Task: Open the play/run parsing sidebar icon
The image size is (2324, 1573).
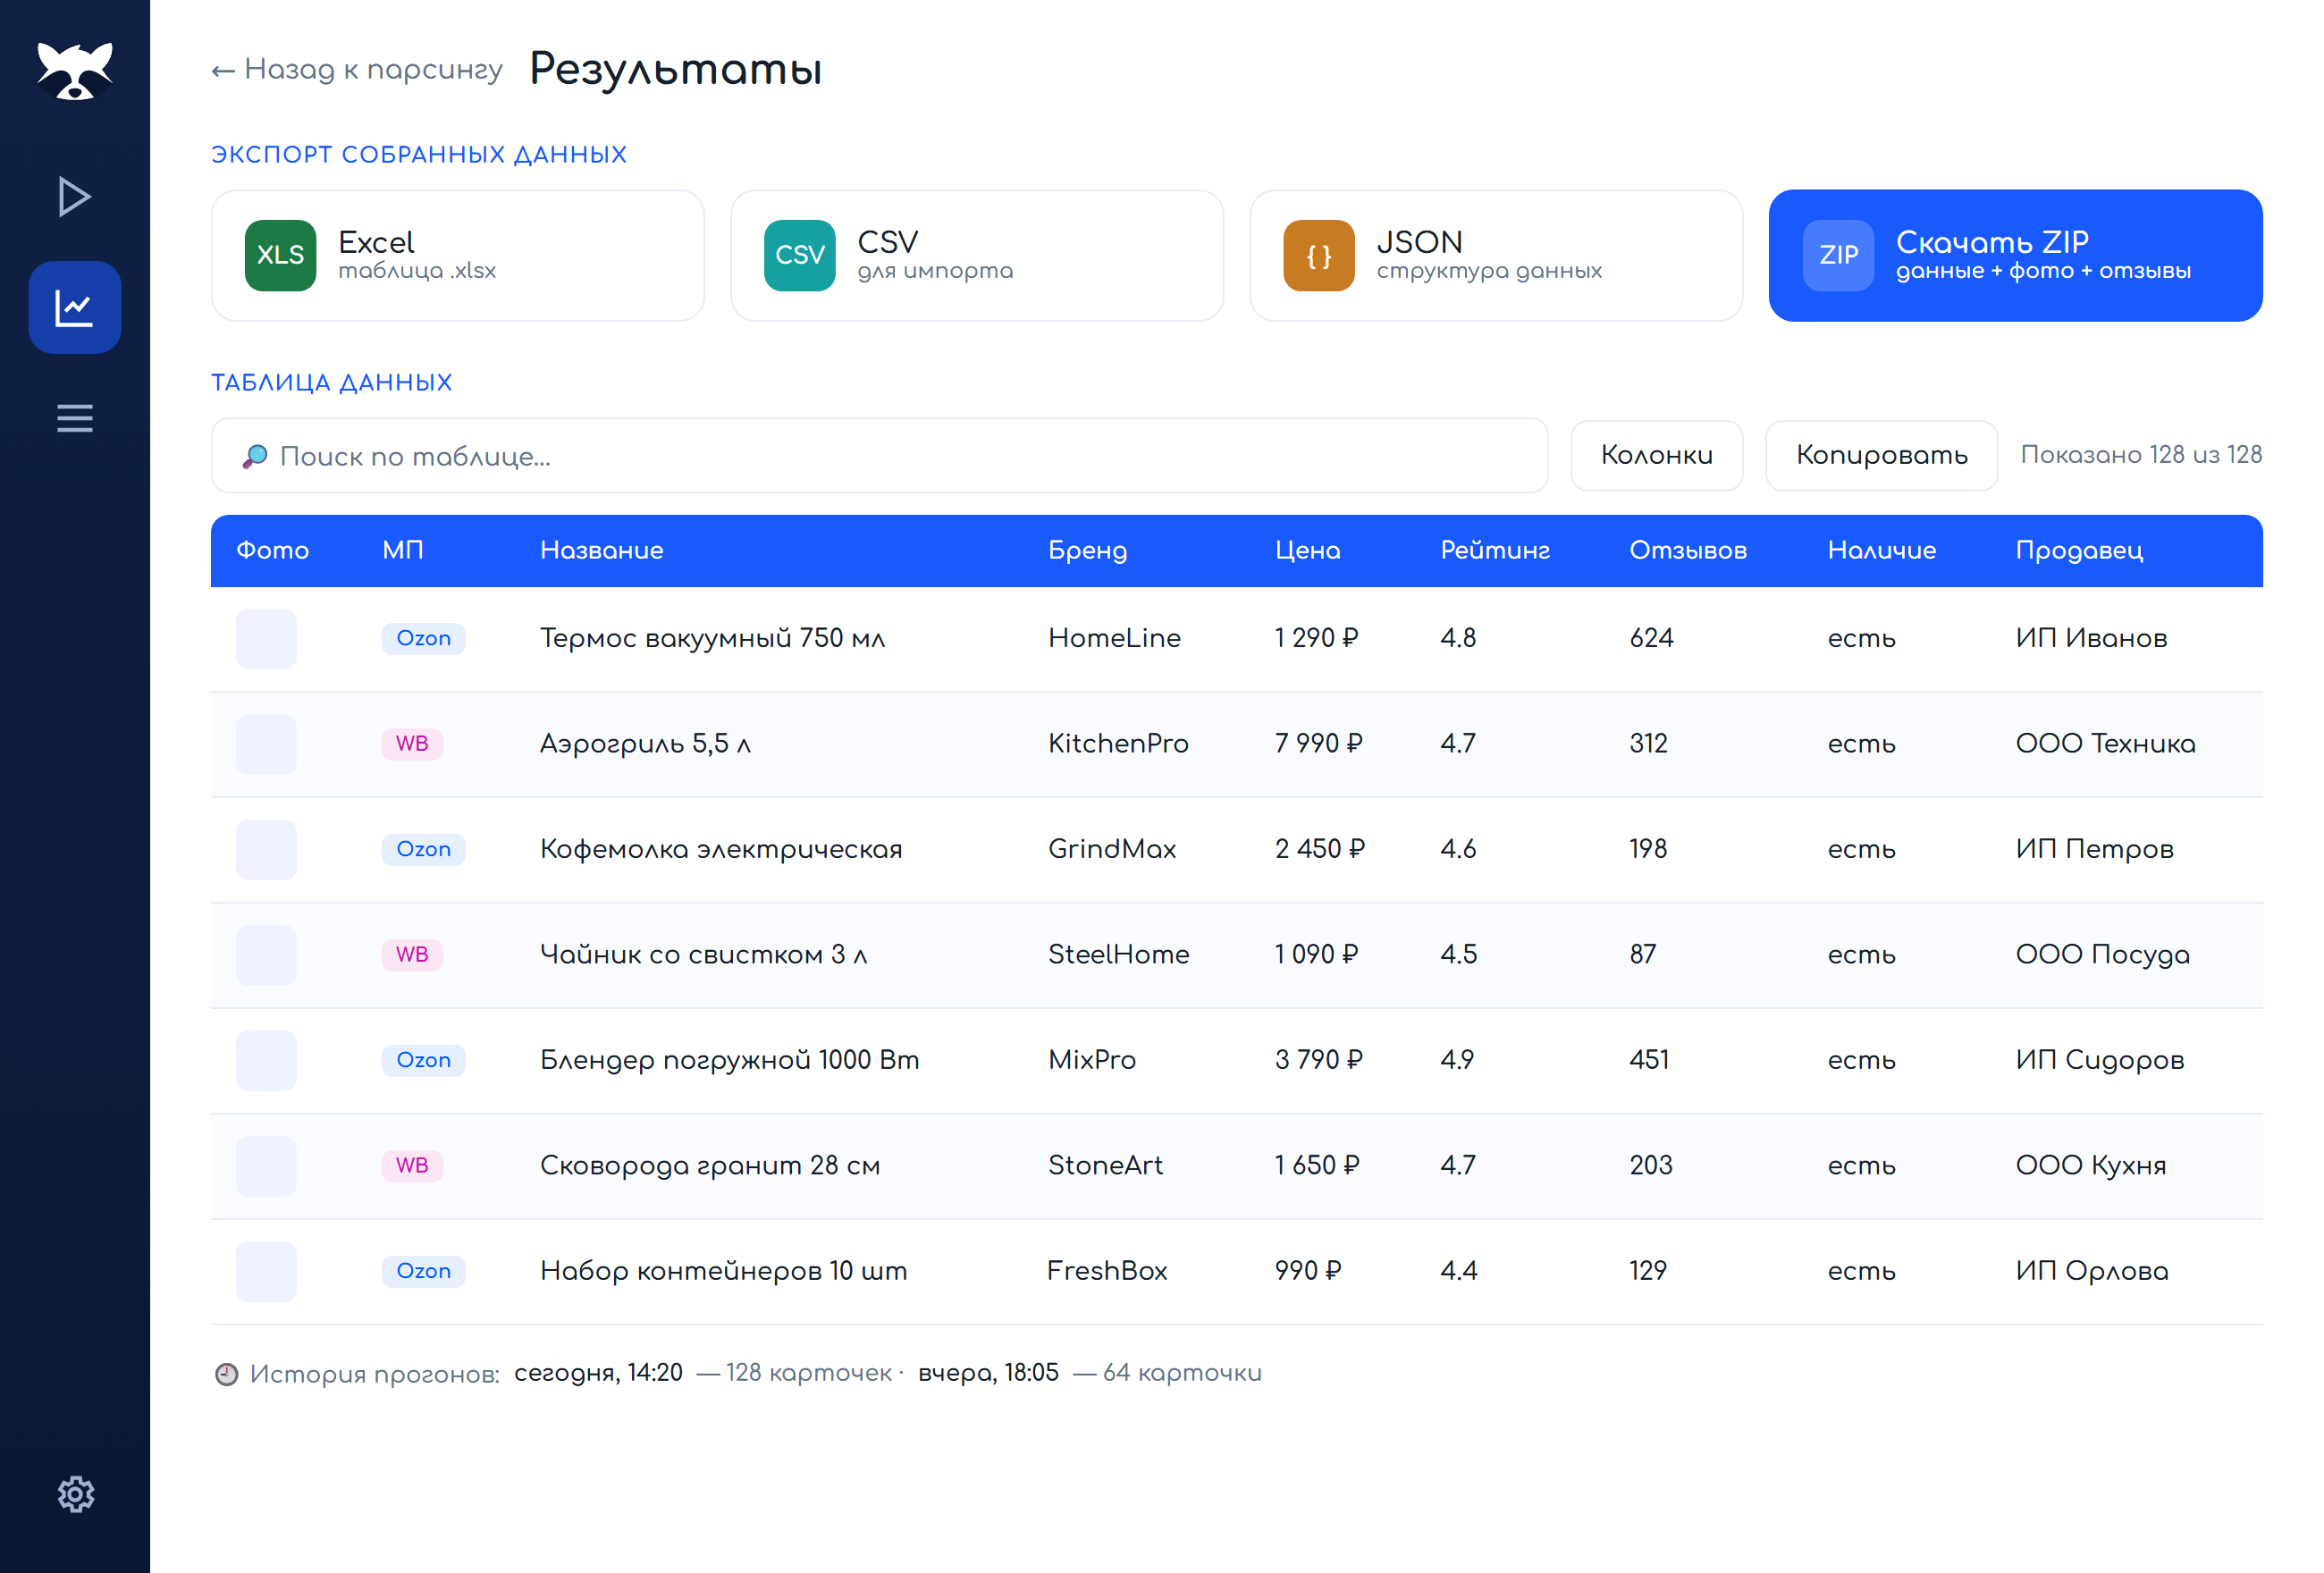Action: (75, 197)
